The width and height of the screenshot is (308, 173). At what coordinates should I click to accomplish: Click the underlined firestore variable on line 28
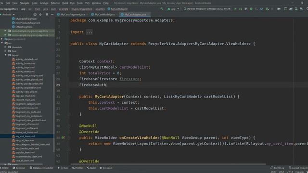(x=129, y=79)
